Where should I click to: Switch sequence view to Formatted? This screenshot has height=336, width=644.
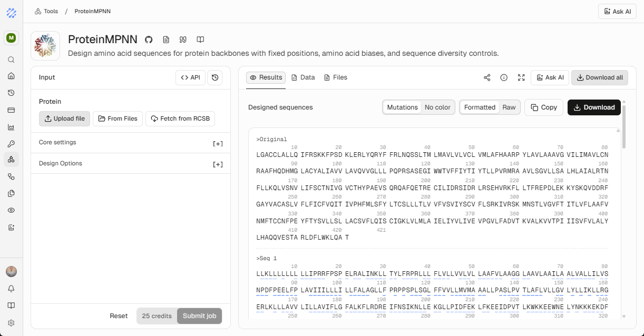(x=480, y=107)
